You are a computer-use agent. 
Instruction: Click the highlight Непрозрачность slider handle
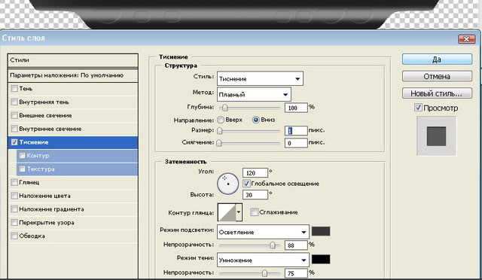pyautogui.click(x=273, y=245)
